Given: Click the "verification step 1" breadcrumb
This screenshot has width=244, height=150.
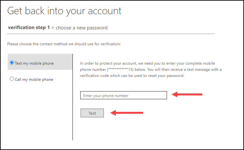Looking at the screenshot, I should pos(28,28).
